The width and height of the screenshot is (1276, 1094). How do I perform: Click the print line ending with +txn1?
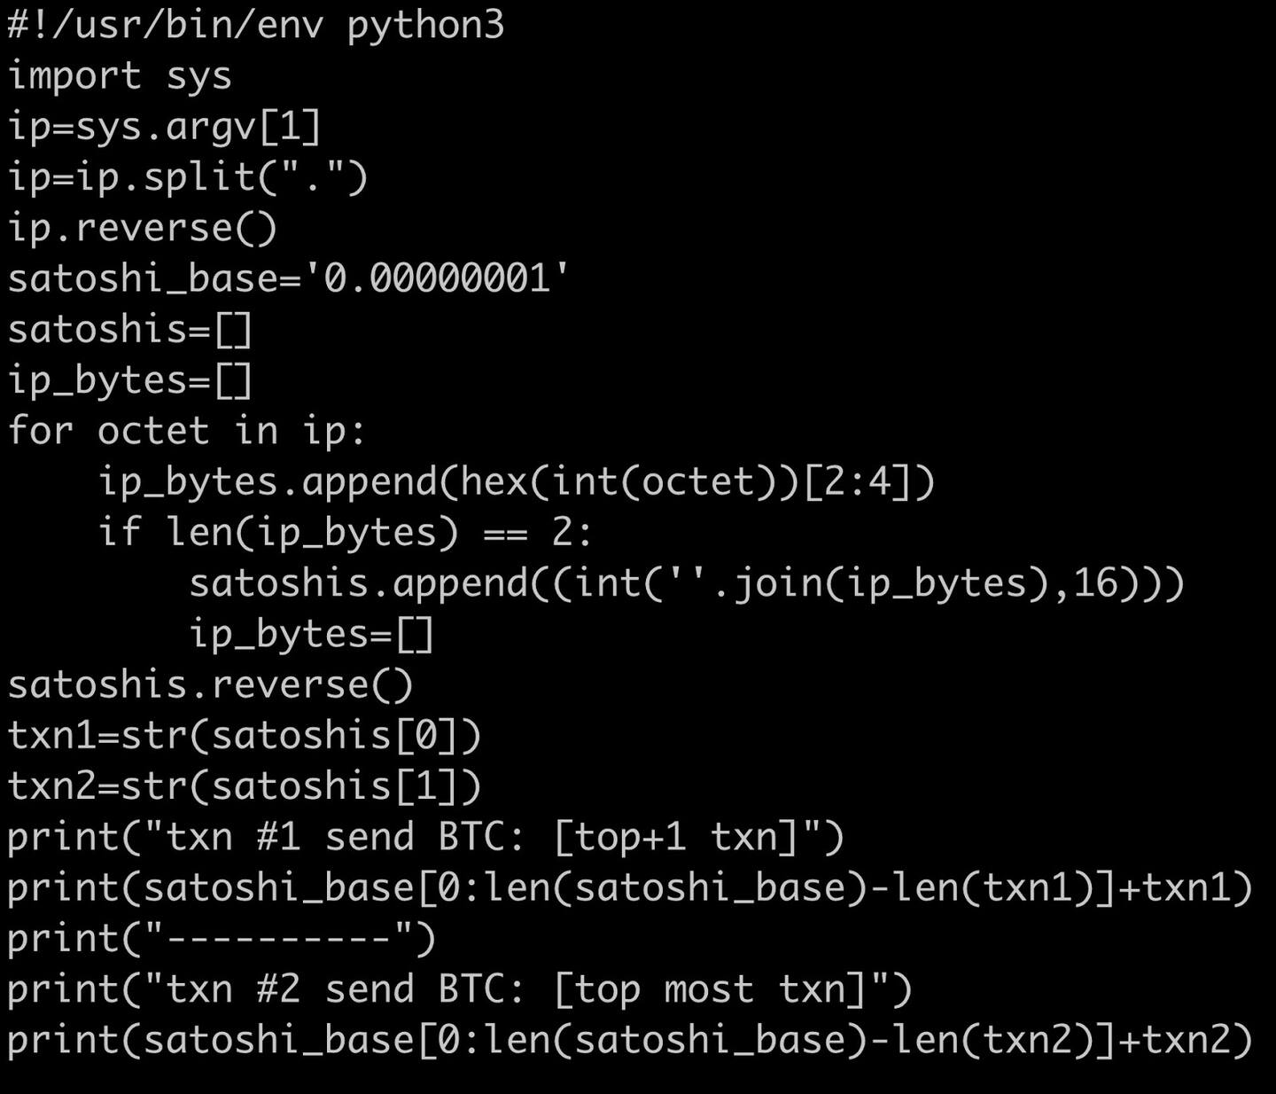click(x=629, y=887)
